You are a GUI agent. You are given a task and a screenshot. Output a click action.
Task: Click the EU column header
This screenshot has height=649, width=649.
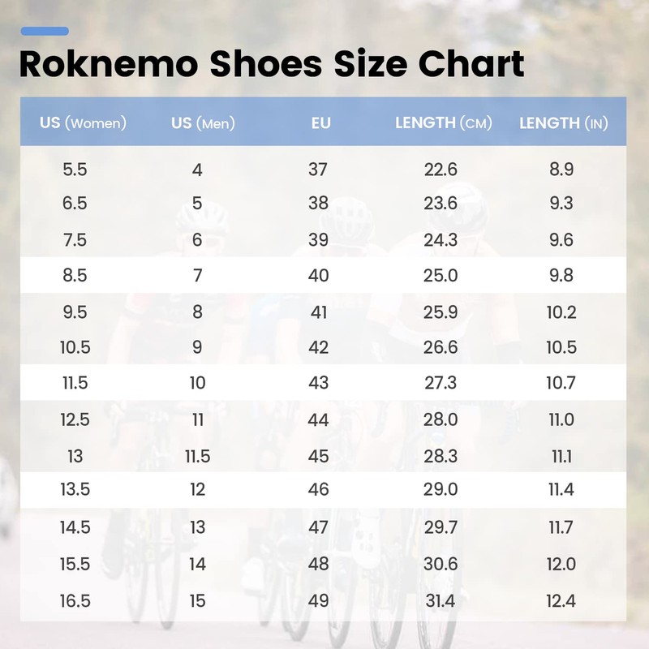pos(320,123)
